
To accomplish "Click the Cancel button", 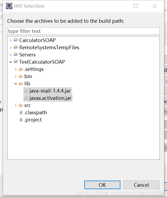I will pyautogui.click(x=141, y=185).
